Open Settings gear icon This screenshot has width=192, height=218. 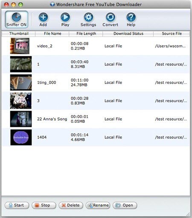[88, 17]
